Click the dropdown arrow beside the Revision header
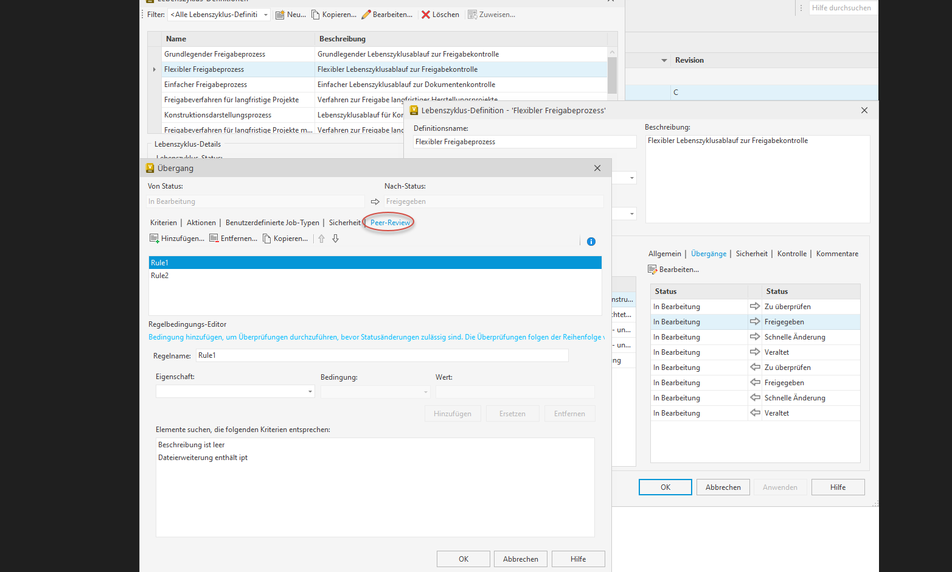 click(x=664, y=60)
